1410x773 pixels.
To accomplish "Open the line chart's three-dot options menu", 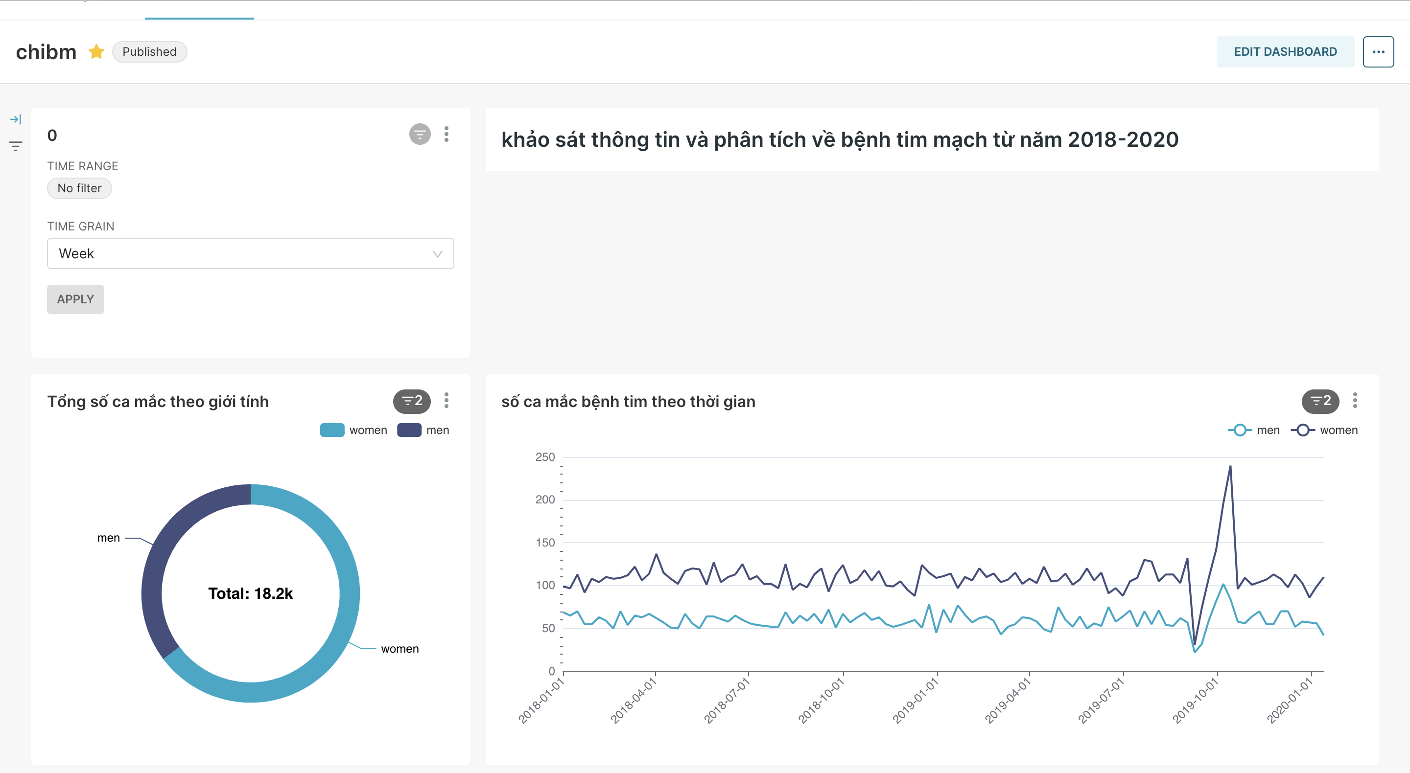I will (x=1355, y=401).
